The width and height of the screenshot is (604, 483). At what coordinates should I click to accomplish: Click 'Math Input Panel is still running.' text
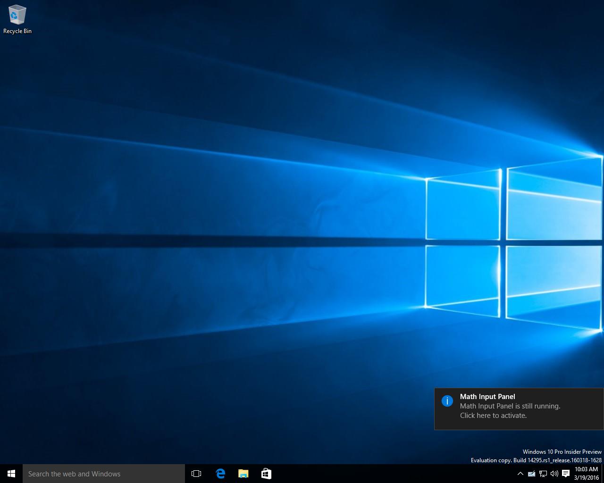tap(510, 406)
